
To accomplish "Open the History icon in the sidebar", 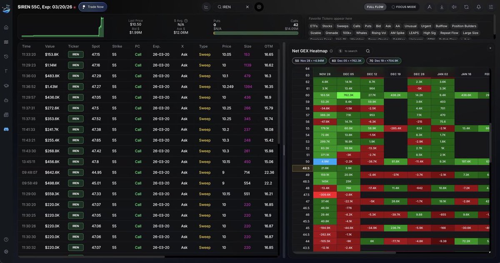I will [5, 56].
